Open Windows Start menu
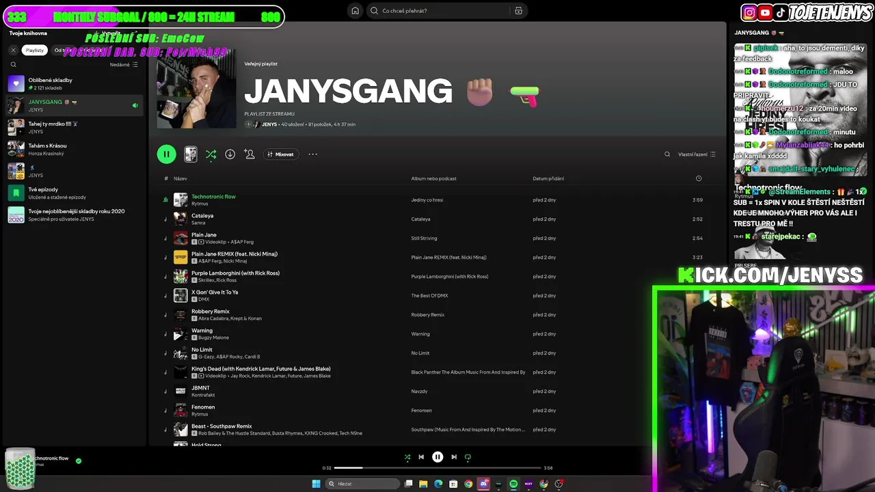The width and height of the screenshot is (875, 492). tap(316, 484)
